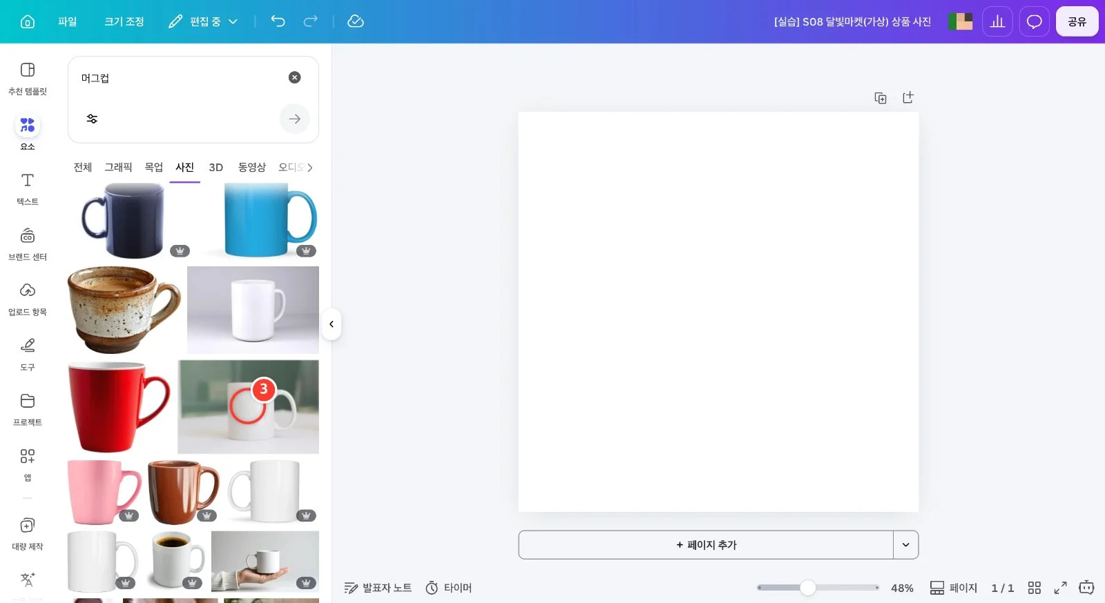Image resolution: width=1105 pixels, height=603 pixels.
Task: Open the 파일 menu
Action: [68, 21]
